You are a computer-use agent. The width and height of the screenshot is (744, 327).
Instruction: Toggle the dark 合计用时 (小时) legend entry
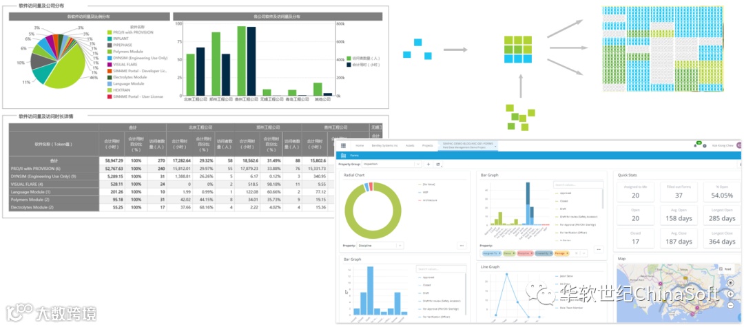tap(363, 65)
